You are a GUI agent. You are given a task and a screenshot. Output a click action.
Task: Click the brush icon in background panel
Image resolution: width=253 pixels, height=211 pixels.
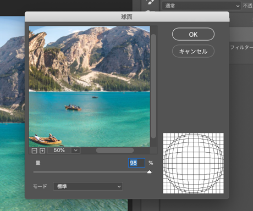tap(150, 2)
